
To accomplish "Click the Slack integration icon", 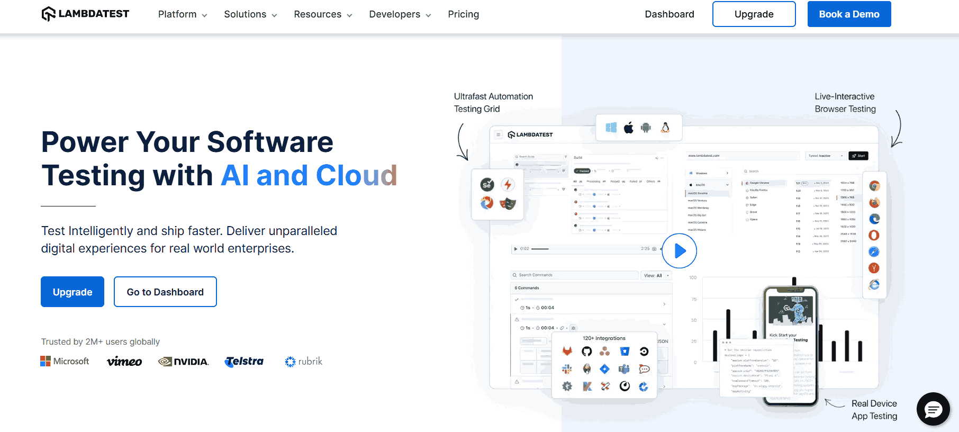I will click(567, 369).
